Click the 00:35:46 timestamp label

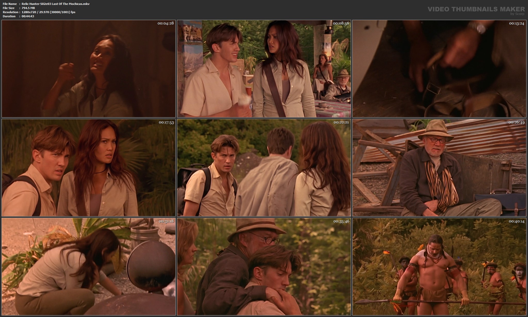click(341, 221)
